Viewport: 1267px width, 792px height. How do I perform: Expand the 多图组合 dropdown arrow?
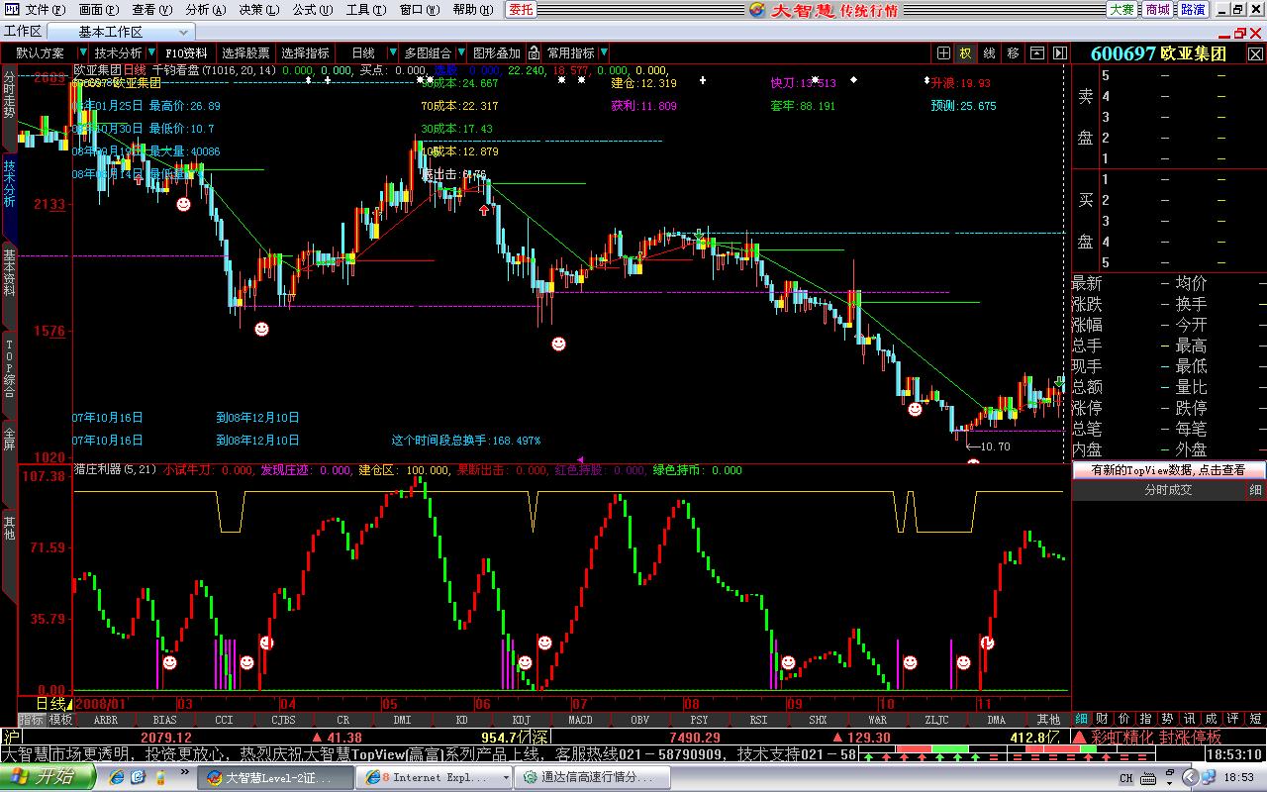460,52
